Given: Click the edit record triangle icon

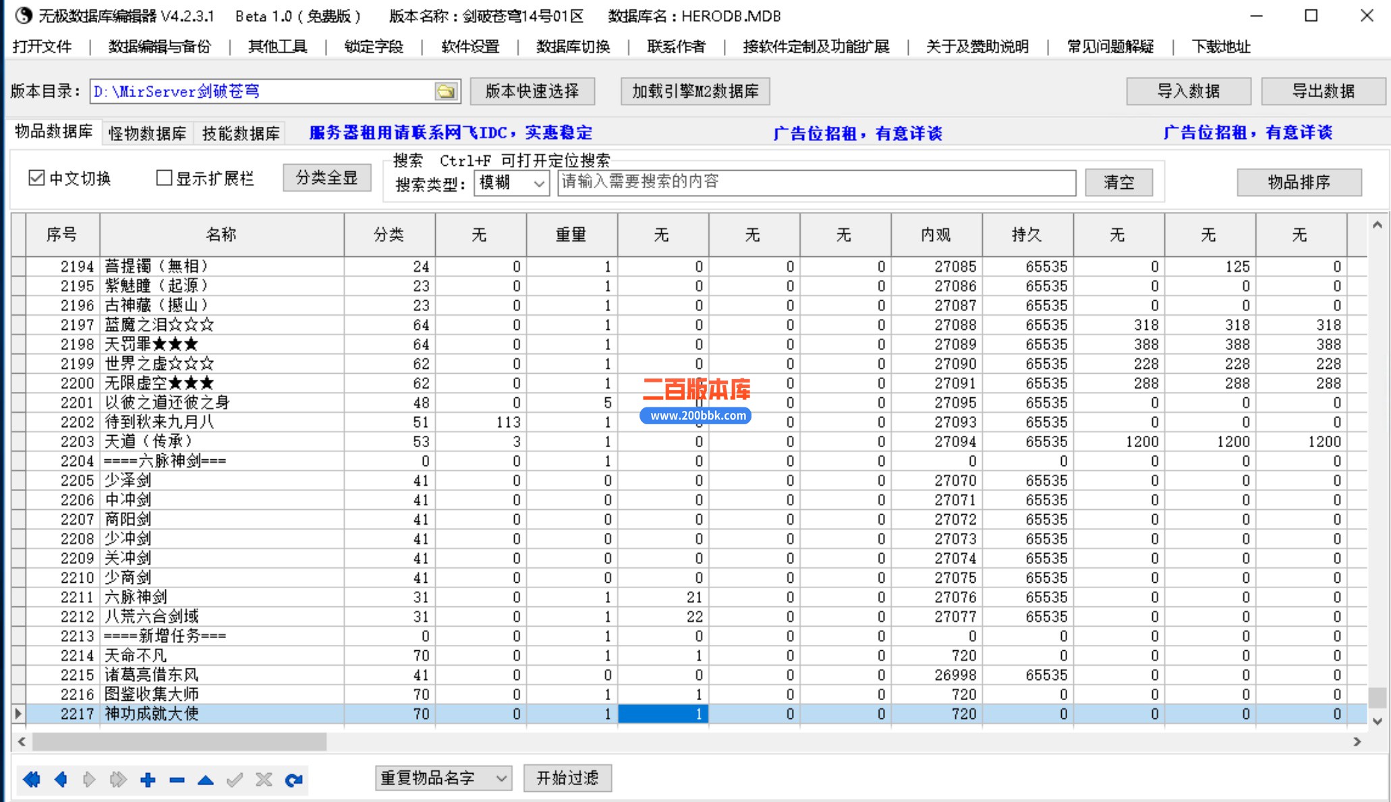Looking at the screenshot, I should [206, 780].
